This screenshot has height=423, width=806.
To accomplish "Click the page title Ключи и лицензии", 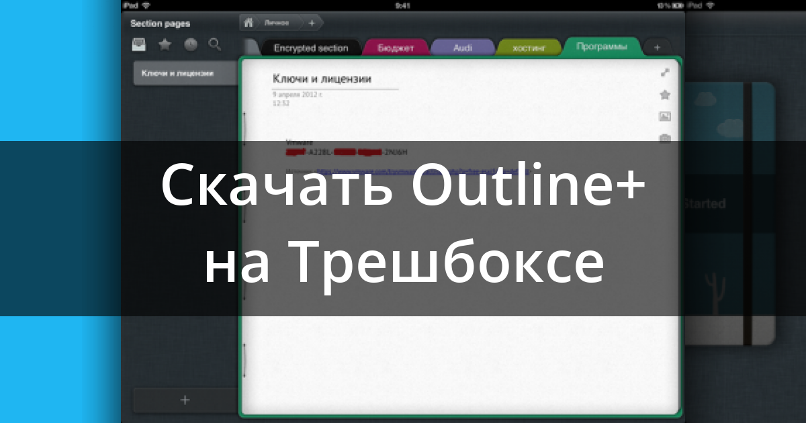I will click(322, 79).
